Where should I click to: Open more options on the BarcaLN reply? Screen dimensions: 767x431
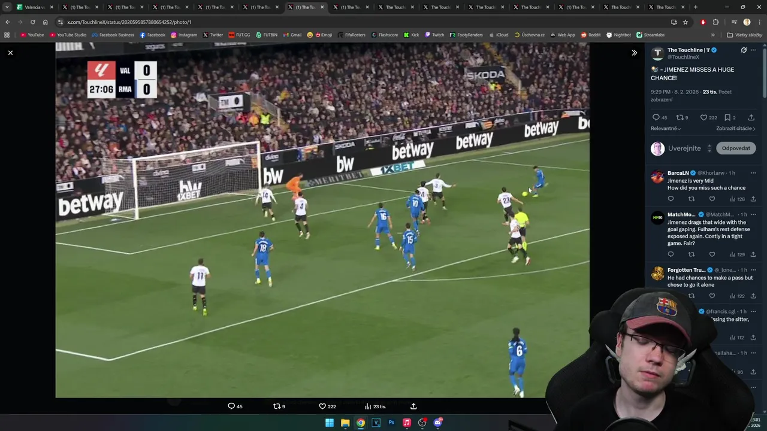point(753,173)
